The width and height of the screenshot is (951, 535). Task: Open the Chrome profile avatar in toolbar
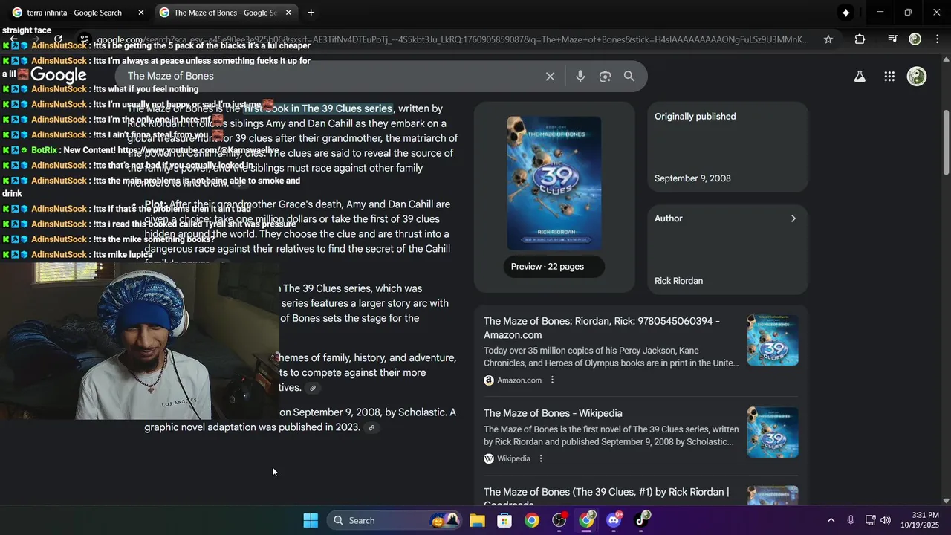[x=915, y=39]
